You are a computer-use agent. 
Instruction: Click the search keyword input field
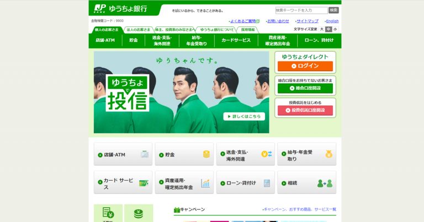301,10
